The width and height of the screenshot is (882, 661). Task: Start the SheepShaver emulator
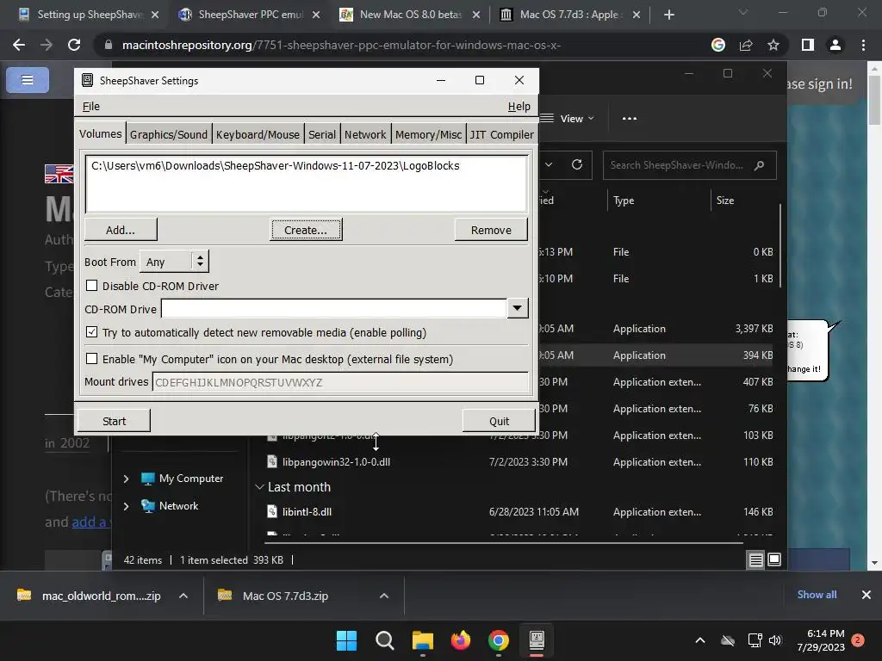(115, 421)
